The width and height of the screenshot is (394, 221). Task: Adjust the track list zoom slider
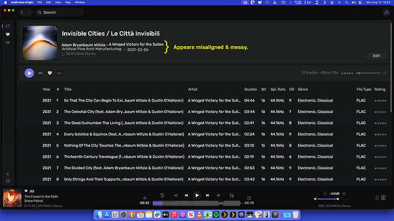pos(368,73)
